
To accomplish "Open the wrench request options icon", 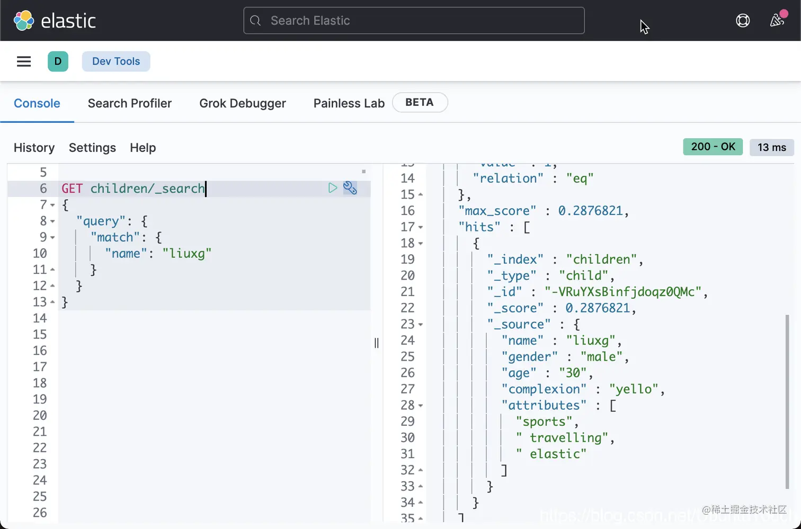I will [350, 188].
